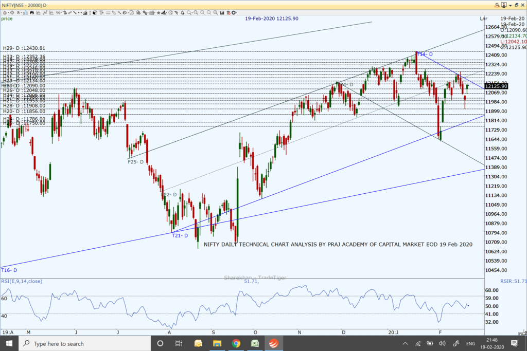Click the highlighted 12125.90 price tag
This screenshot has height=351, width=527.
point(496,86)
